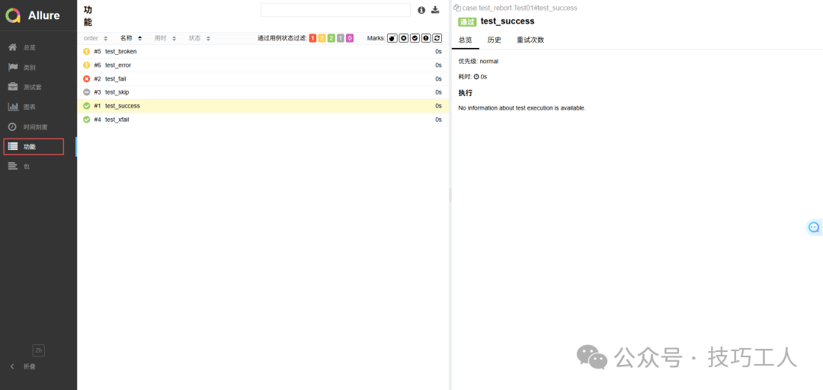
Task: Switch to the 总览 tab in details
Action: [x=466, y=40]
